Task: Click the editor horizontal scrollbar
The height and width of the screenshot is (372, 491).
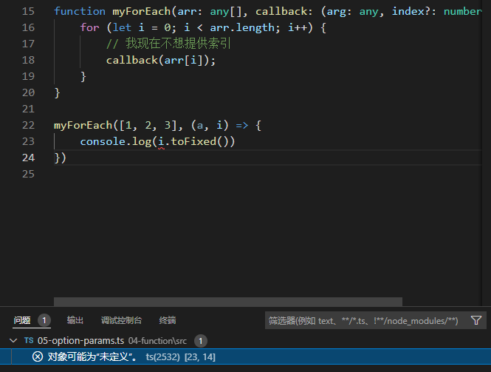Action: point(227,302)
